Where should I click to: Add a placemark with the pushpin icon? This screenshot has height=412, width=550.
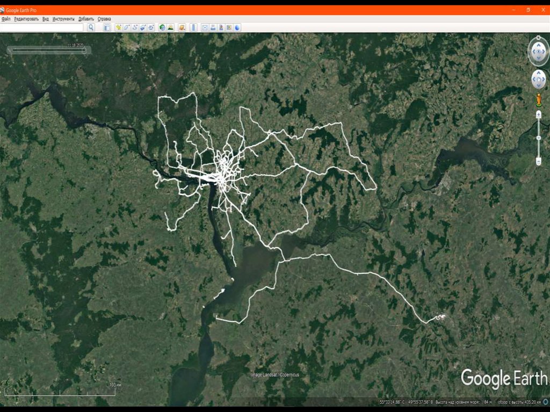coord(119,27)
